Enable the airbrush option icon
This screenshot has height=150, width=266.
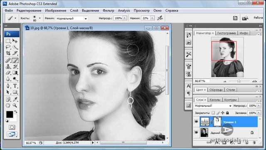160,18
